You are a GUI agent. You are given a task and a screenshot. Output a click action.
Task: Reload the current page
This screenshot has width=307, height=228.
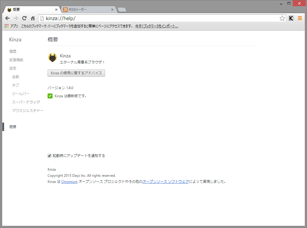coord(24,18)
